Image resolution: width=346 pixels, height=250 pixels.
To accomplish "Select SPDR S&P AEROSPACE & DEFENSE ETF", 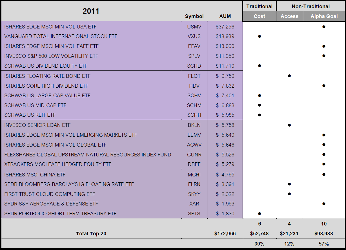I will (x=51, y=204).
